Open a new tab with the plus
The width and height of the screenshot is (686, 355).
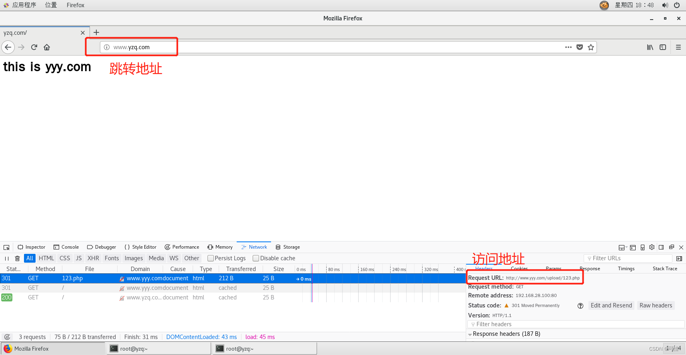tap(96, 32)
